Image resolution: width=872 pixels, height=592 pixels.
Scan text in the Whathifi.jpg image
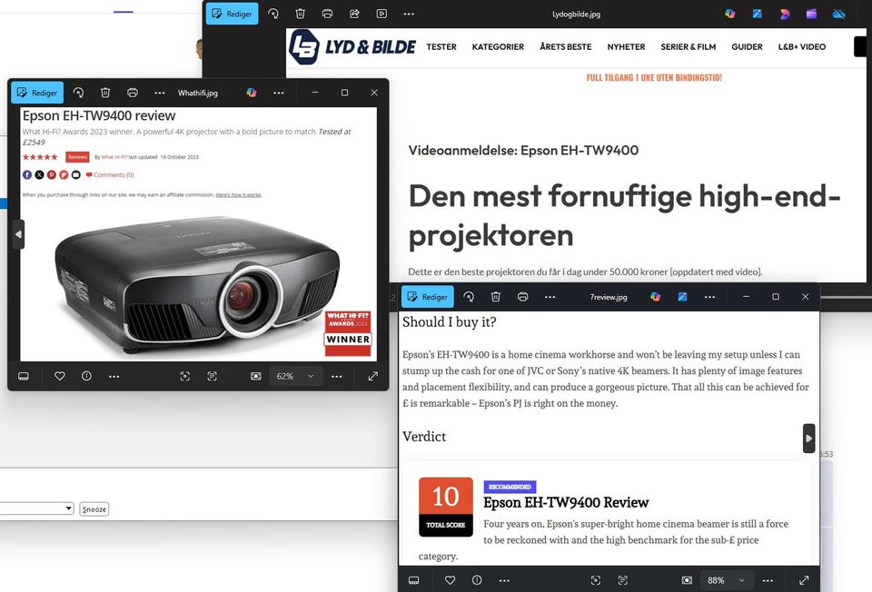212,376
